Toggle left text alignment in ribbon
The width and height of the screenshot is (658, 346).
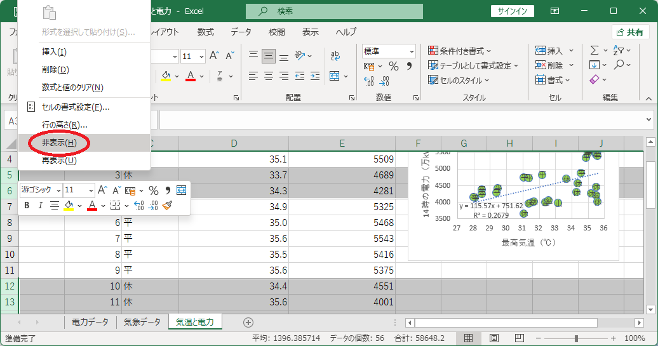pyautogui.click(x=253, y=76)
